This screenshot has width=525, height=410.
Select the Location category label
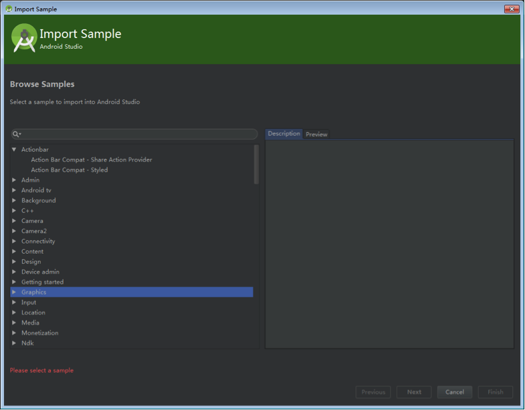[x=33, y=313]
